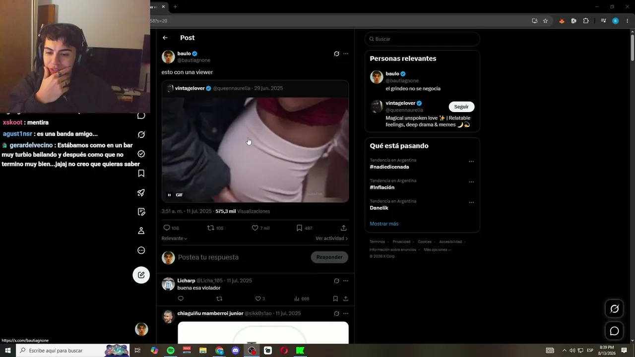Screen dimensions: 635x357
Task: Repost Licharp's comment
Action: tap(219, 298)
